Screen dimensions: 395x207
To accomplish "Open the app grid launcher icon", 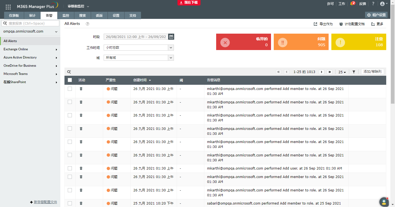I will coord(8,7).
